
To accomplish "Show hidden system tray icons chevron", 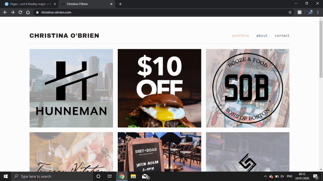I will tap(265, 176).
